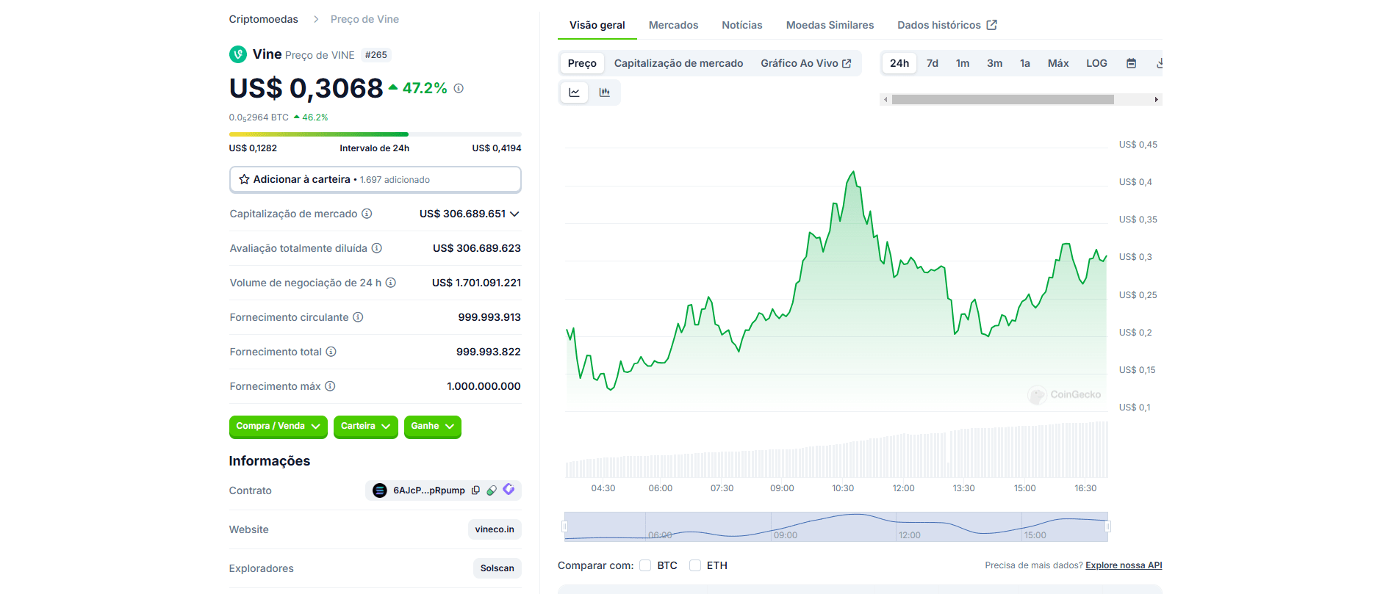Copy the contract address 6AJcP...pRpump

pyautogui.click(x=475, y=490)
